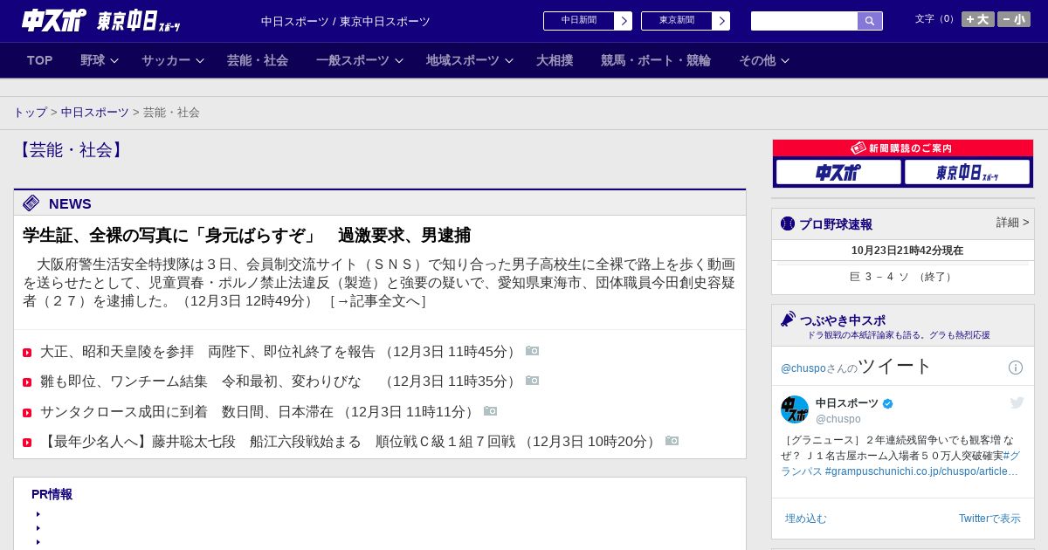
Task: Click the 新聞購読のご案内 banner
Action: click(903, 148)
